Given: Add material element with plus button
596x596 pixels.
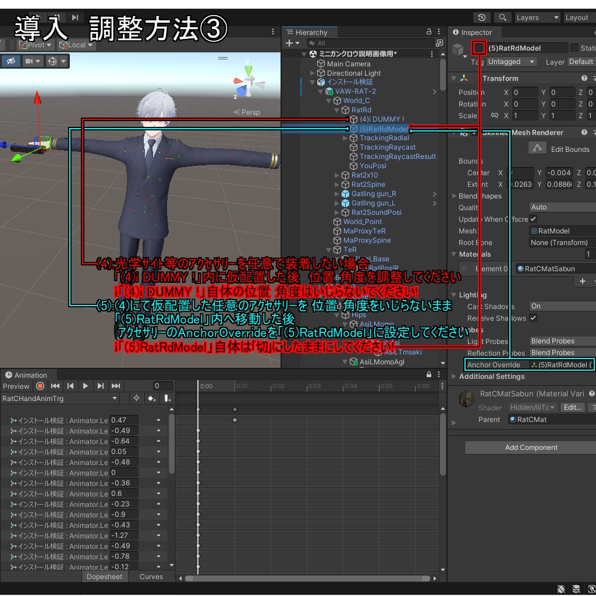Looking at the screenshot, I should pos(582,281).
